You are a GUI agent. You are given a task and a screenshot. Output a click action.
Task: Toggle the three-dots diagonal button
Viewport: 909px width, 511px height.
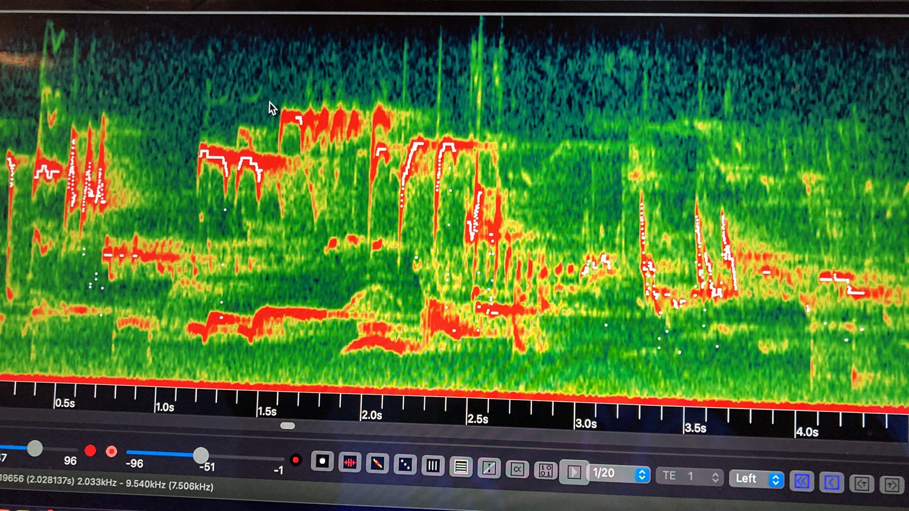405,465
